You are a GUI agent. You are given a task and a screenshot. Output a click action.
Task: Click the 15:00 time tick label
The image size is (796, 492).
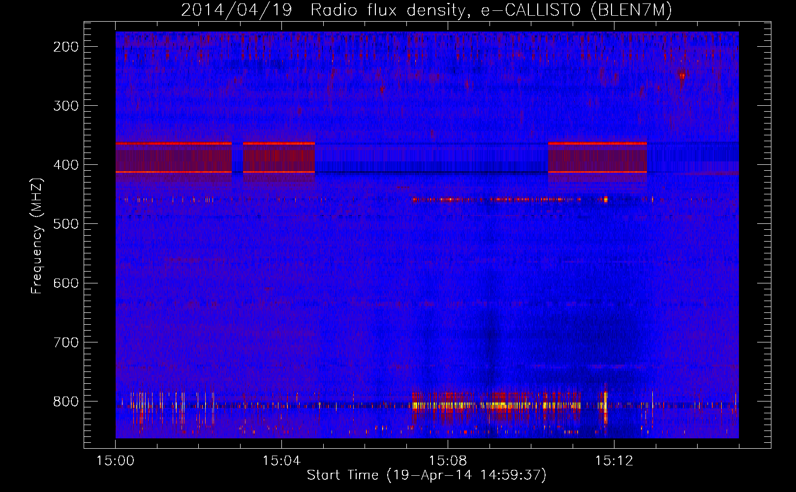115,461
